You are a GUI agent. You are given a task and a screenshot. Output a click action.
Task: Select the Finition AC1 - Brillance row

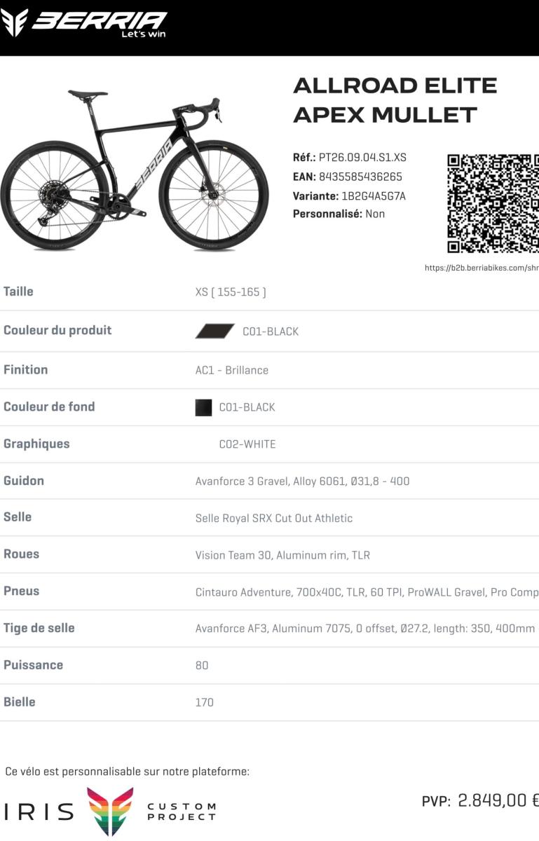[x=269, y=370]
